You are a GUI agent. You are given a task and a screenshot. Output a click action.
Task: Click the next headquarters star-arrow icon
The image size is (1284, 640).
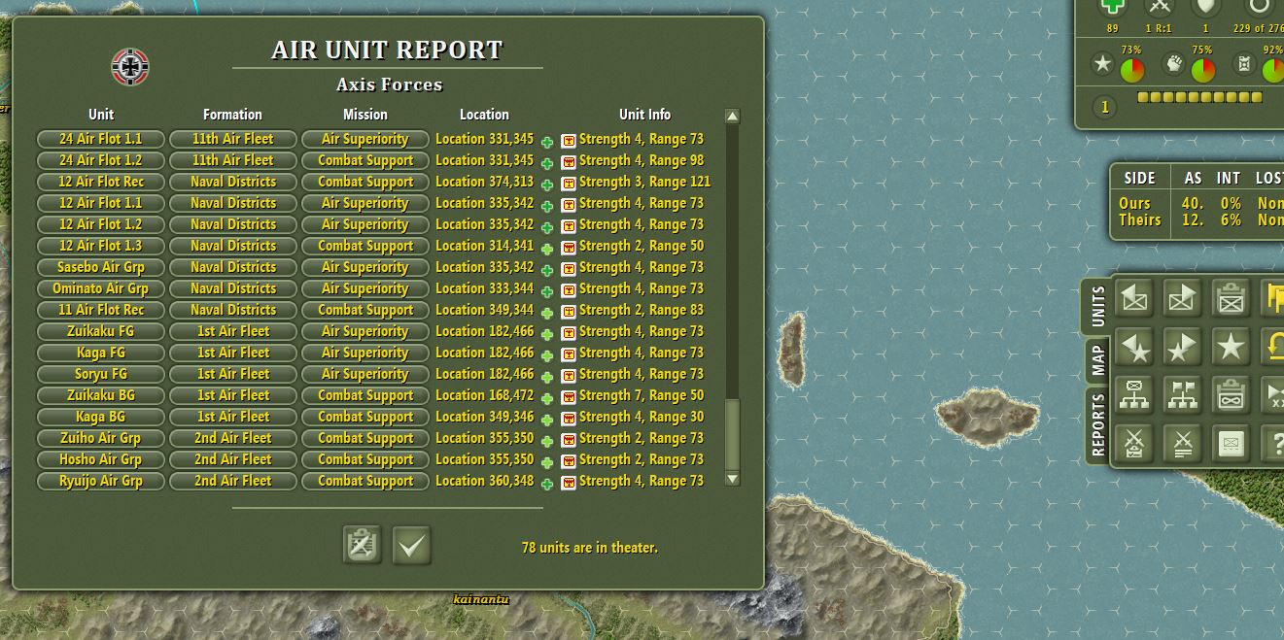tap(1182, 347)
